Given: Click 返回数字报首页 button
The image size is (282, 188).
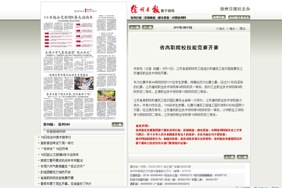Looking at the screenshot, I should click(x=239, y=17).
